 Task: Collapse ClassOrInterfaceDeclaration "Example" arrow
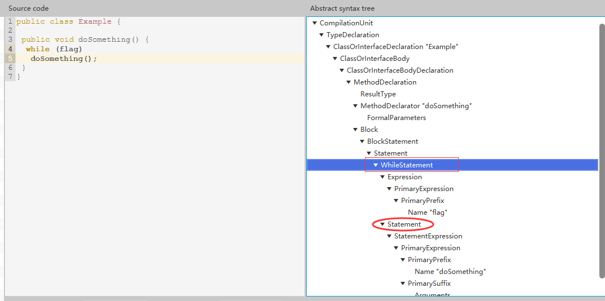point(328,47)
